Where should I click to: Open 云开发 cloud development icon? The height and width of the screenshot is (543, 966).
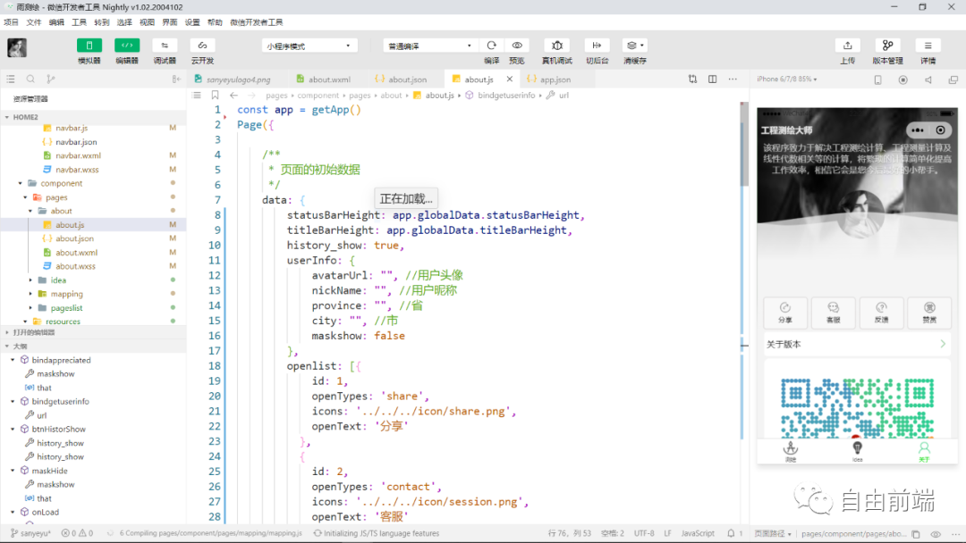point(202,46)
